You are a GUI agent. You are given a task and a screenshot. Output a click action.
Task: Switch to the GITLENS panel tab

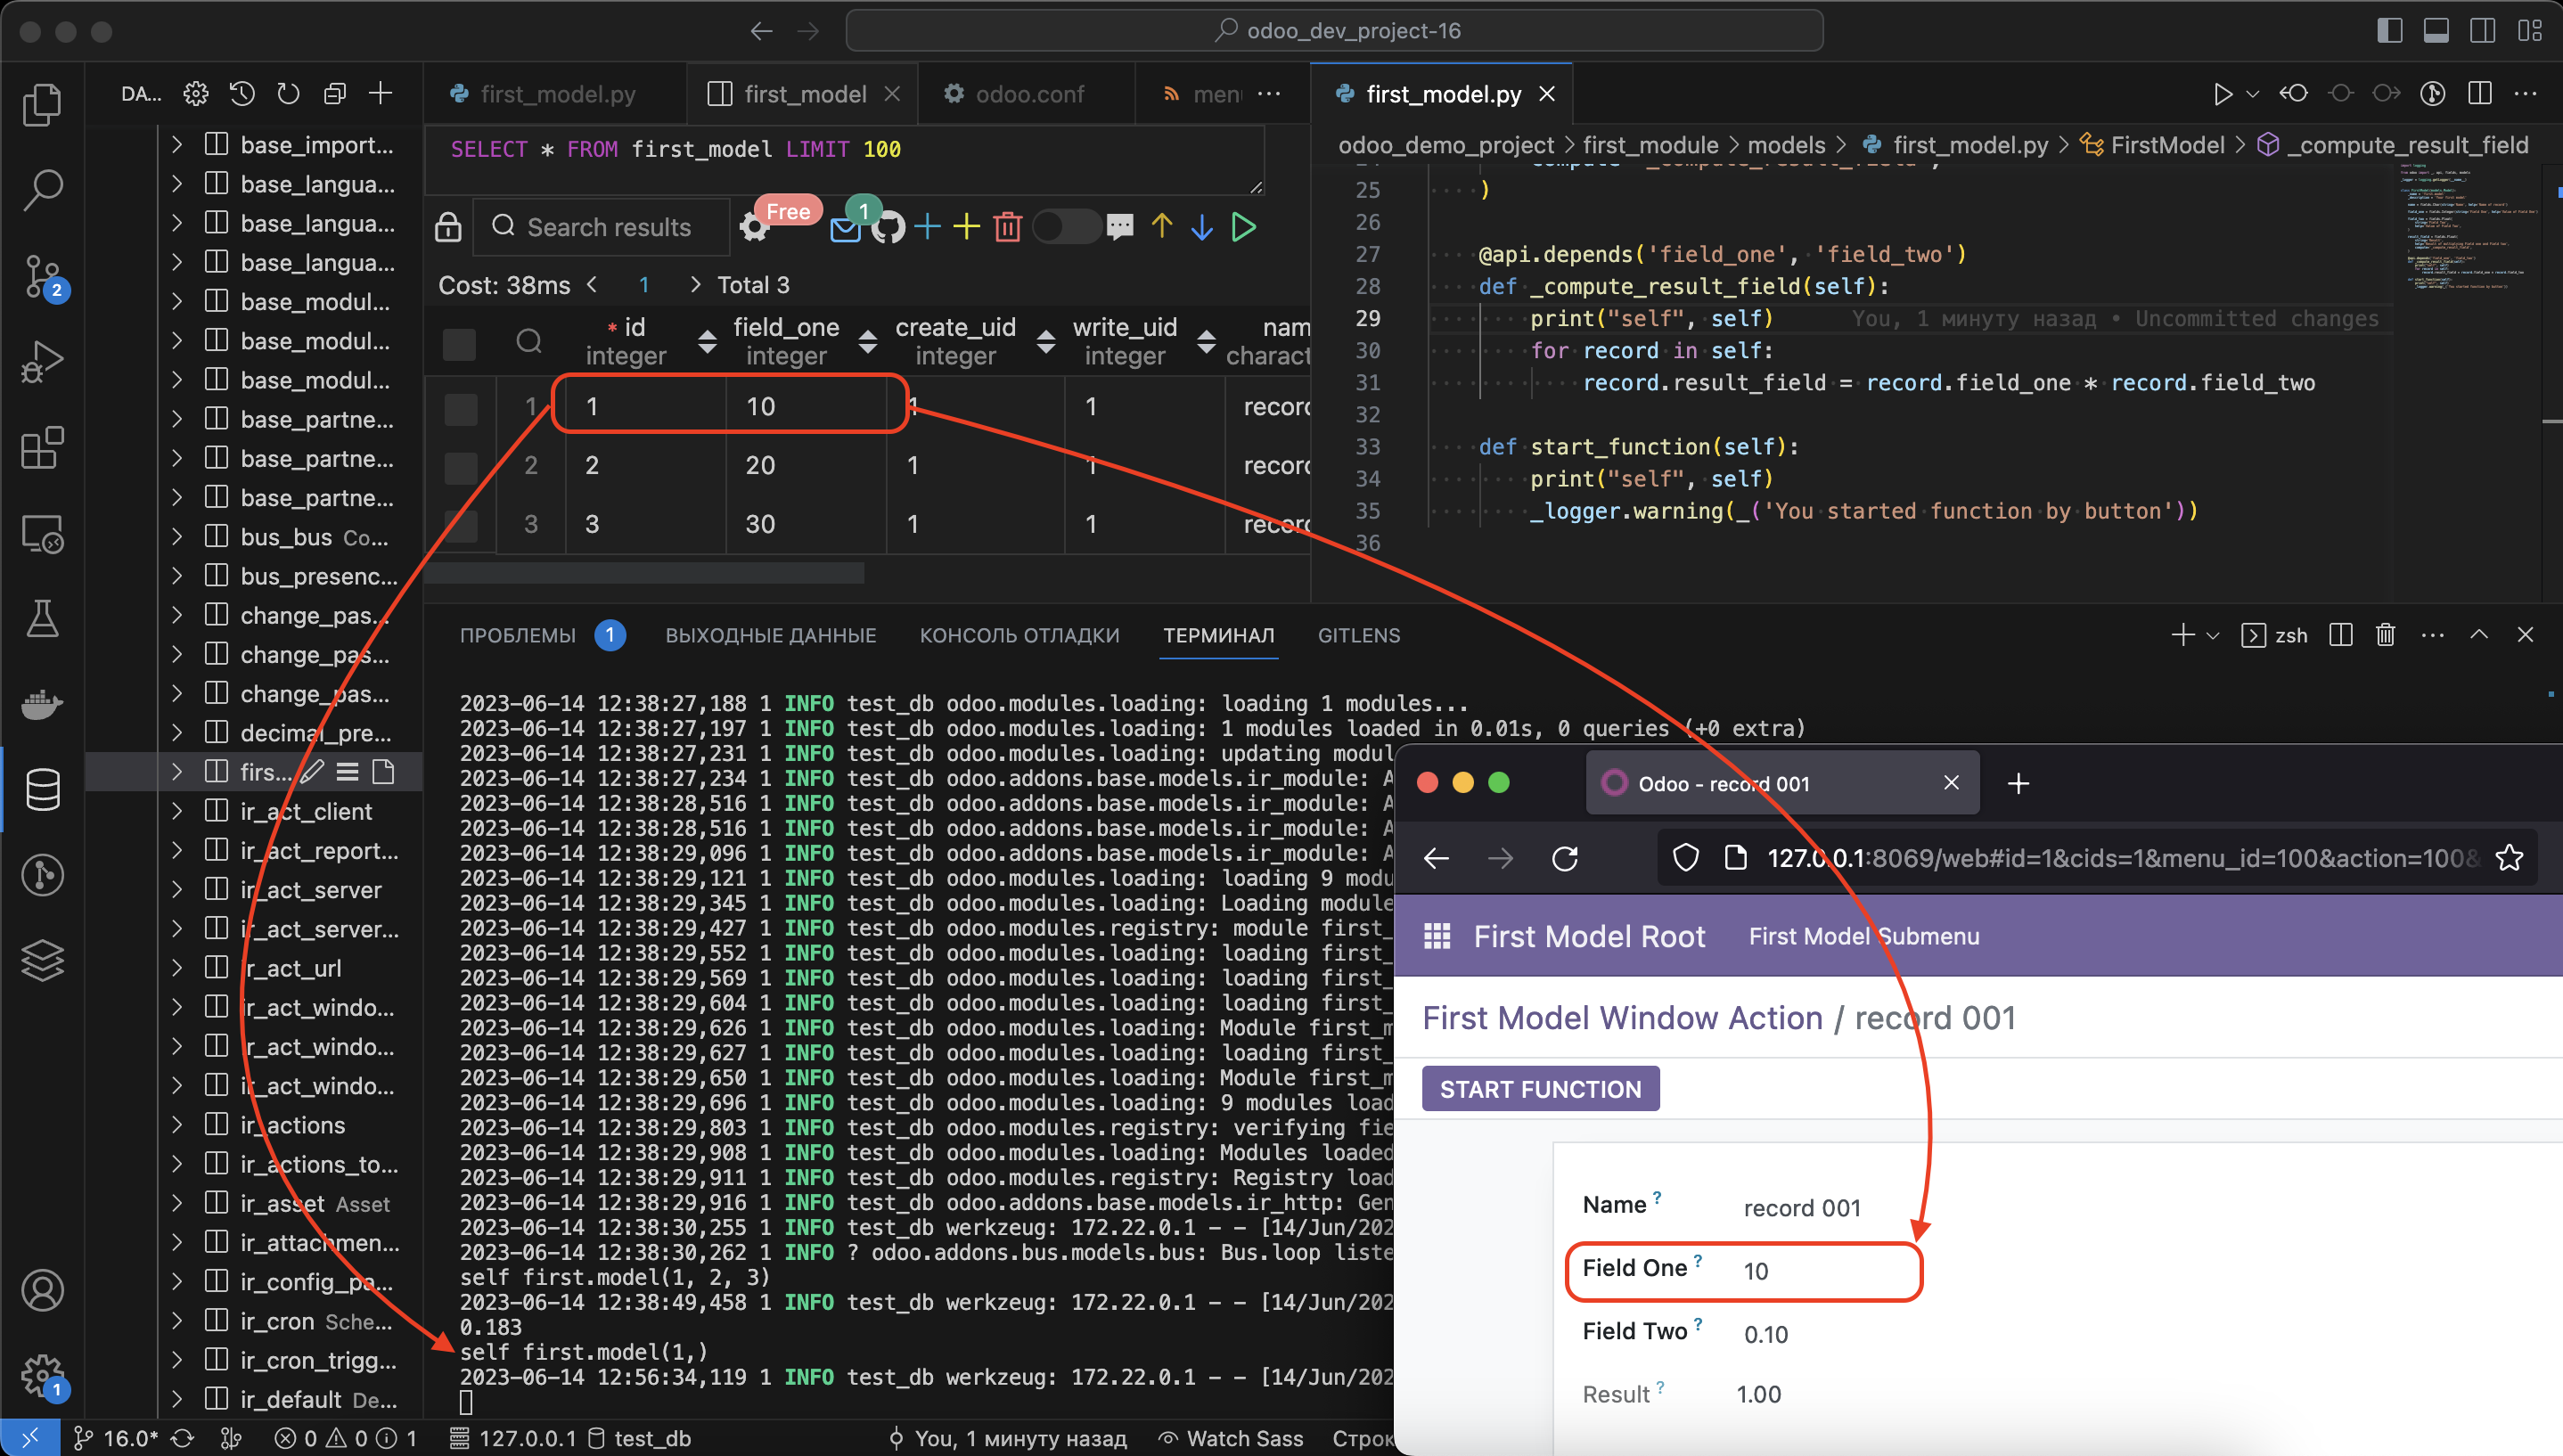click(1358, 635)
